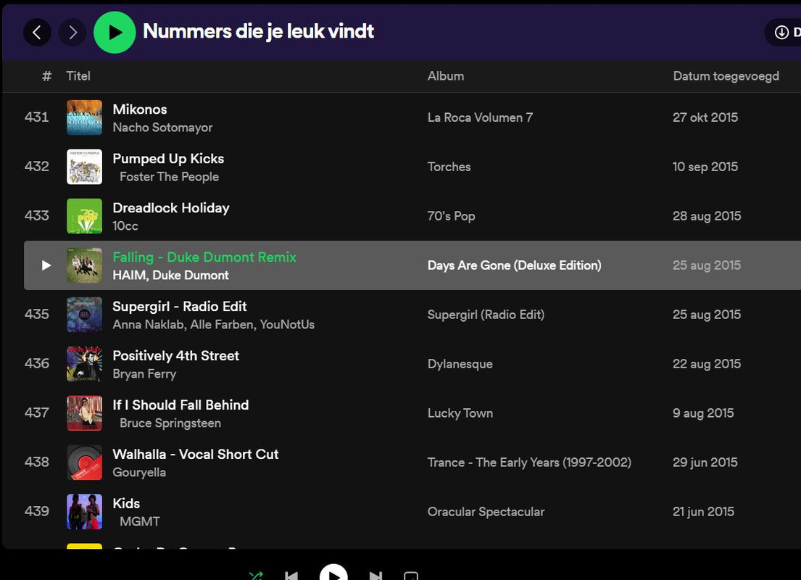Image resolution: width=801 pixels, height=580 pixels.
Task: Open the Mikonos album cover thumbnail
Action: click(84, 117)
